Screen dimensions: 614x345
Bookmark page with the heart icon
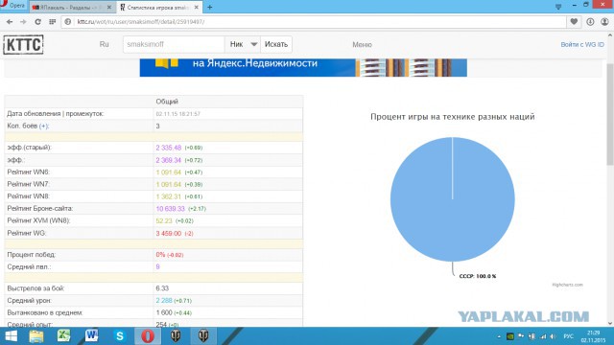[x=574, y=22]
